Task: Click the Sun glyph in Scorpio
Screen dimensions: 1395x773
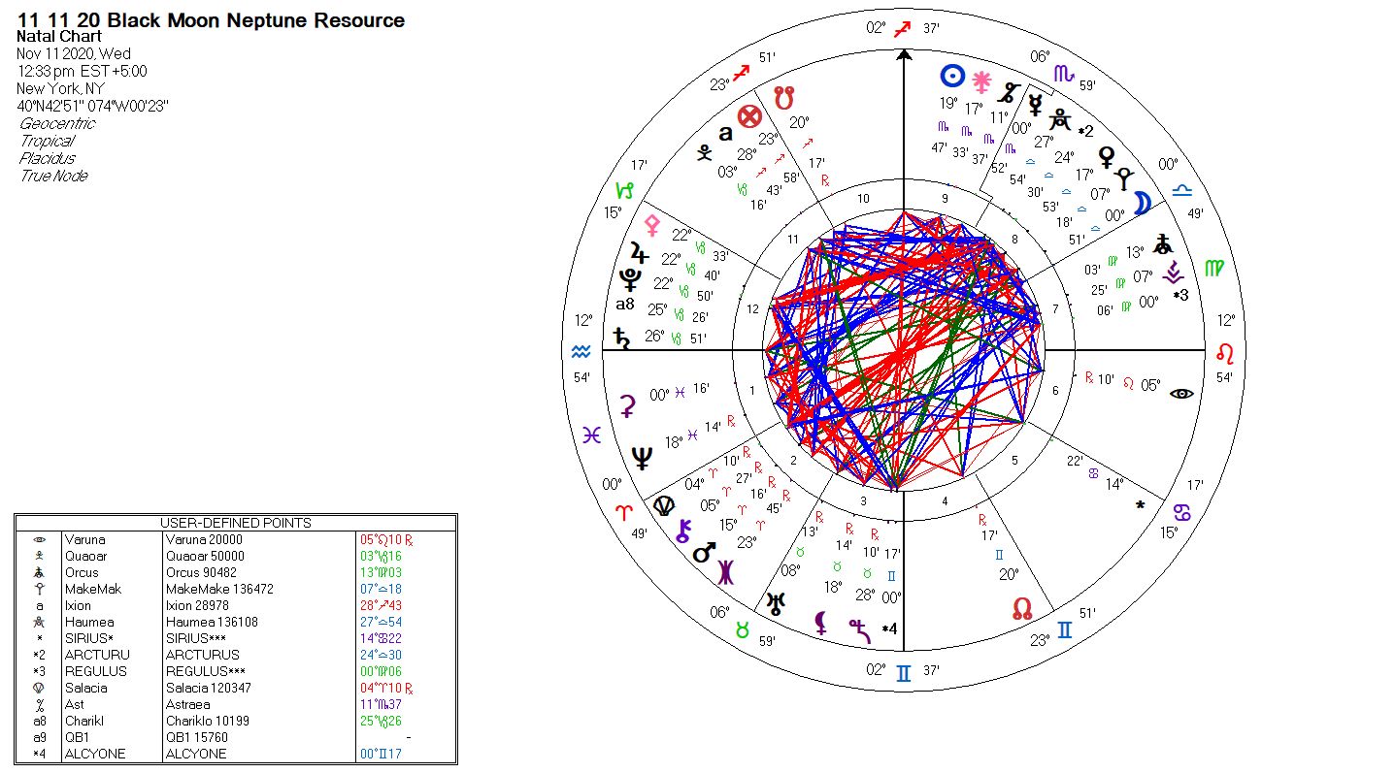Action: [x=952, y=76]
